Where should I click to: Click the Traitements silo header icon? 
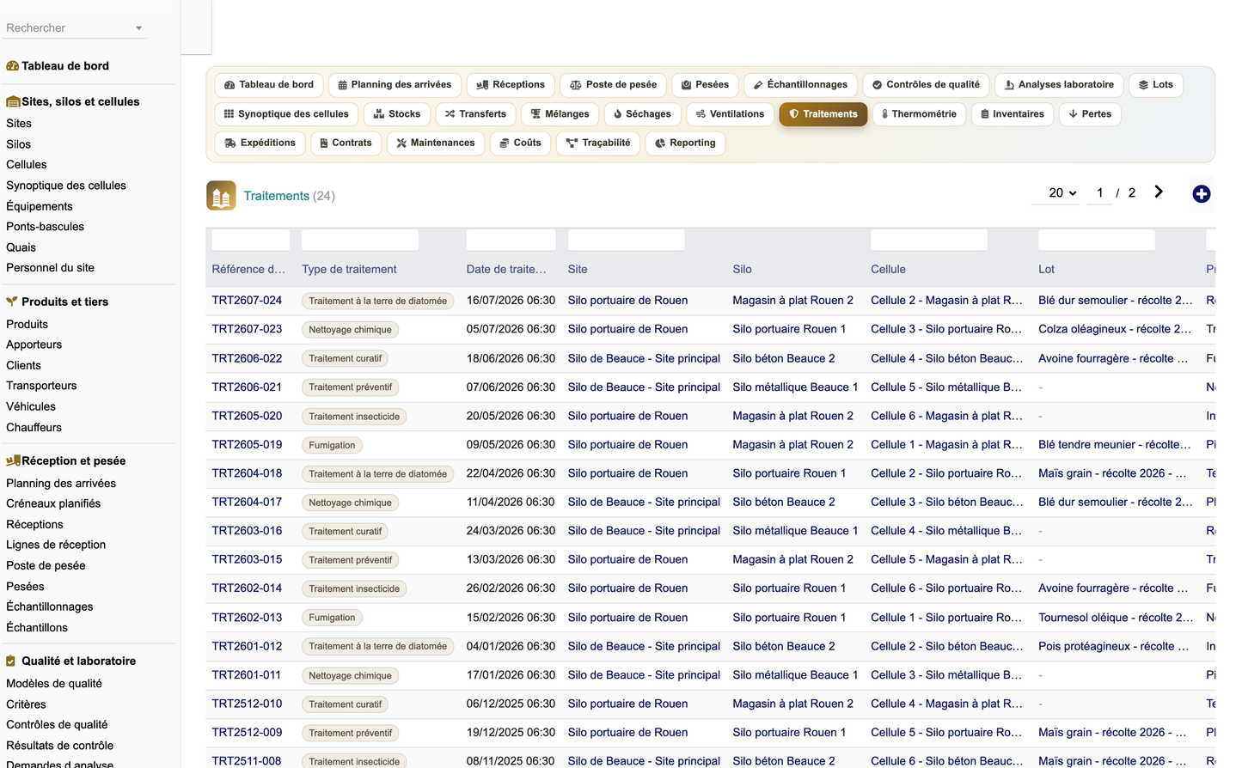221,196
